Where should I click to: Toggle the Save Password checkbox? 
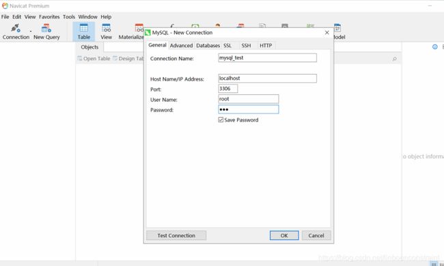221,120
